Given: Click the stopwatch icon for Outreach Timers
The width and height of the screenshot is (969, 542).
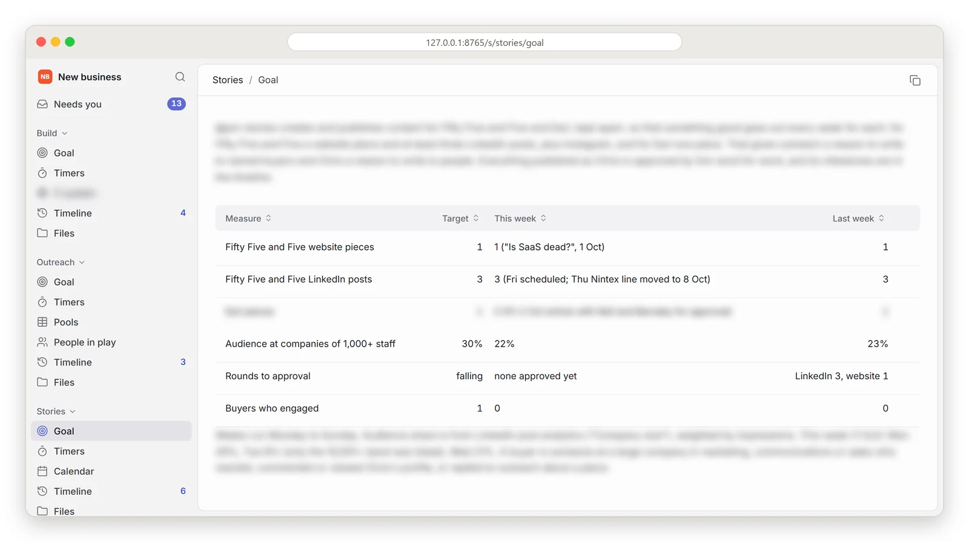Looking at the screenshot, I should click(42, 302).
